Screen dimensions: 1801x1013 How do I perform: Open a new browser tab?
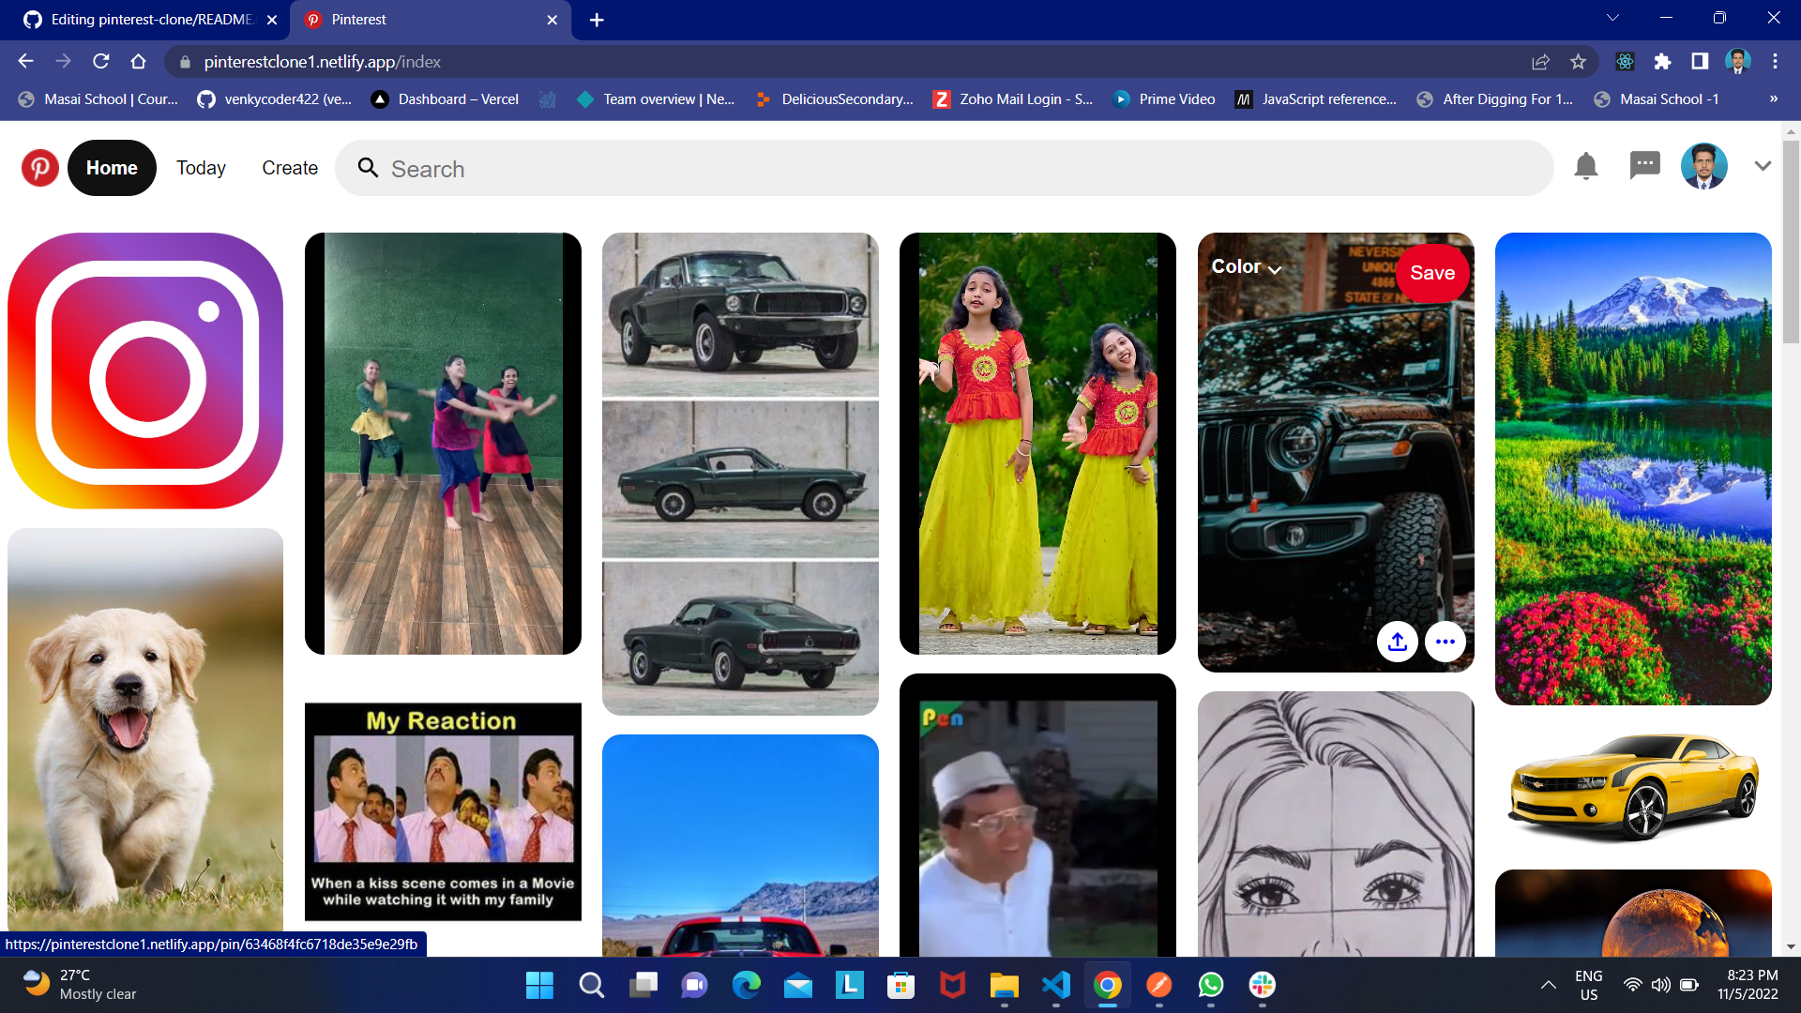[597, 20]
